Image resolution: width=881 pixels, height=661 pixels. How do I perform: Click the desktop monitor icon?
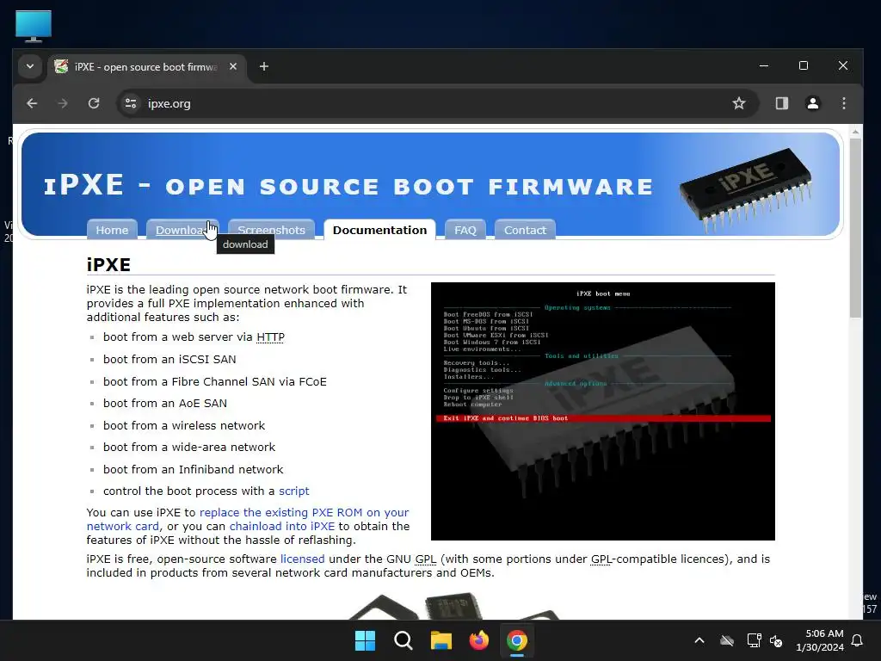[34, 26]
